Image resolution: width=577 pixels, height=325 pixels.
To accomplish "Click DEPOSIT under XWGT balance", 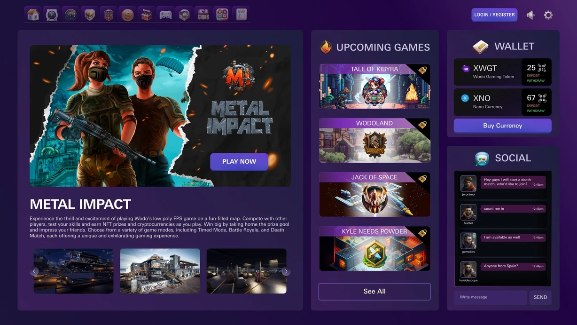I will 533,75.
